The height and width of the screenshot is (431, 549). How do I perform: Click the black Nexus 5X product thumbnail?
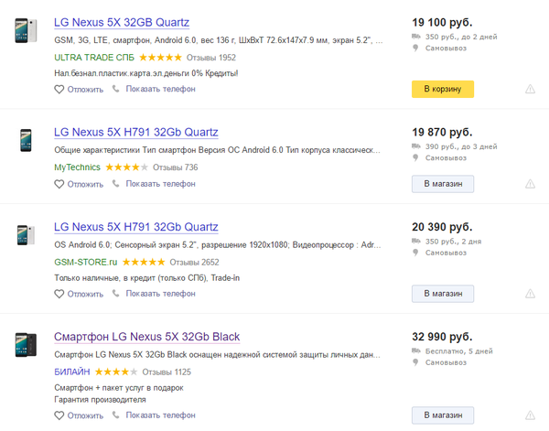pyautogui.click(x=26, y=345)
